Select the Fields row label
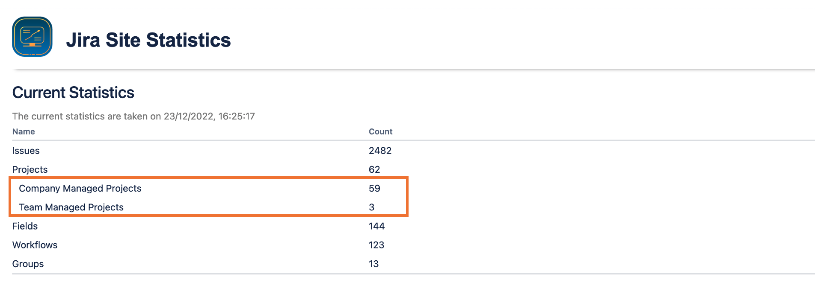 click(x=25, y=226)
